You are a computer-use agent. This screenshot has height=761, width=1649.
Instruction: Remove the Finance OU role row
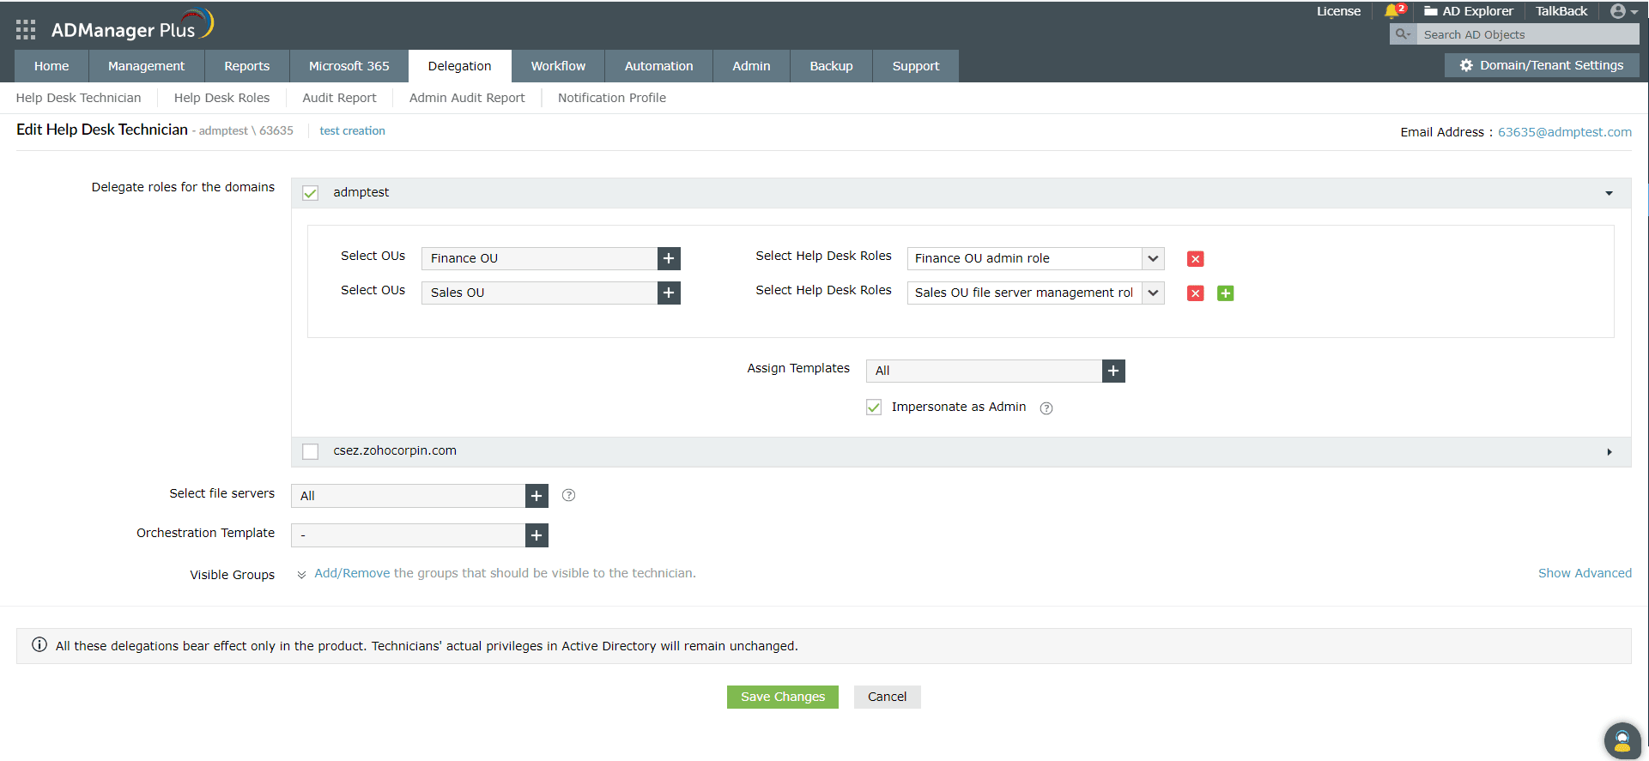(1195, 259)
